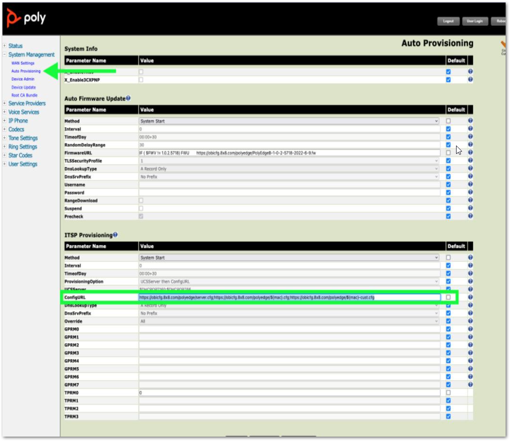This screenshot has width=510, height=441.
Task: Click the info icon beside FirmwareURL
Action: coord(470,152)
